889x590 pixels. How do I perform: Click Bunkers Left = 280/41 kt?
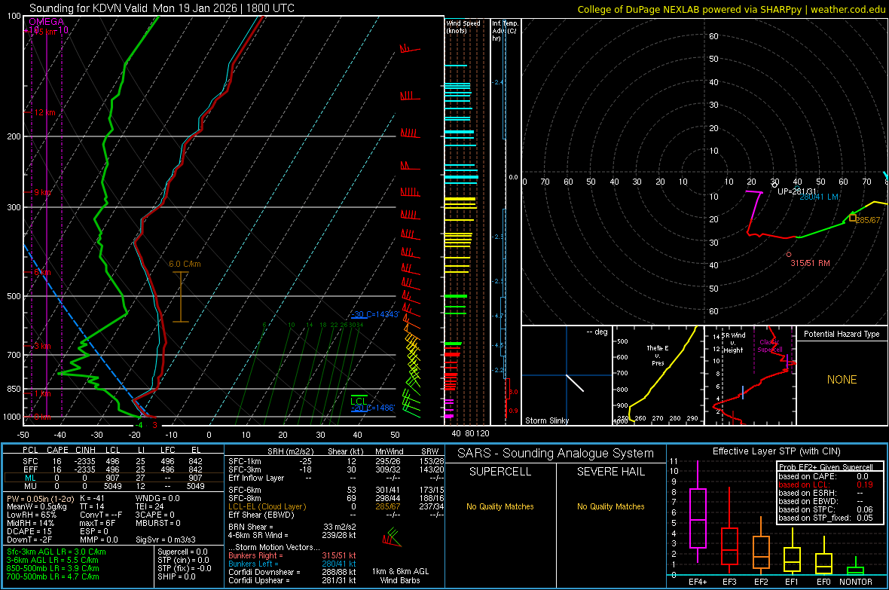pyautogui.click(x=292, y=564)
